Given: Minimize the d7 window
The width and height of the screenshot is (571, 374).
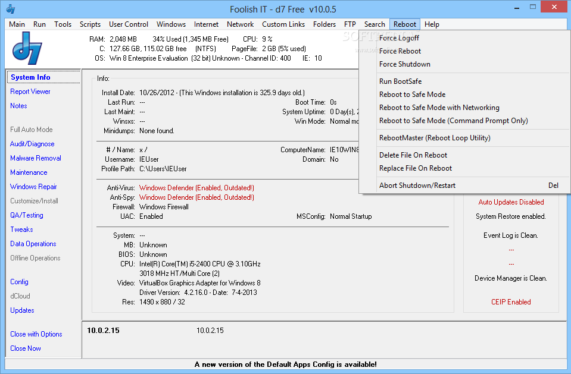Looking at the screenshot, I should pyautogui.click(x=516, y=8).
